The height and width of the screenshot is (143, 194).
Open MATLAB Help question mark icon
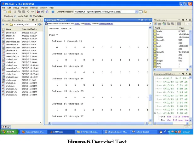[53, 12]
